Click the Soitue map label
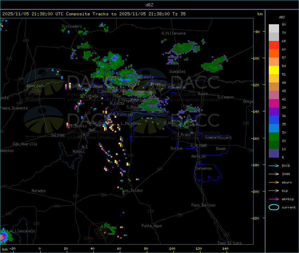The height and width of the screenshot is (253, 299). pyautogui.click(x=177, y=148)
